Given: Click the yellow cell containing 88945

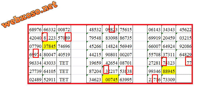Looking at the screenshot, I should point(169,70).
